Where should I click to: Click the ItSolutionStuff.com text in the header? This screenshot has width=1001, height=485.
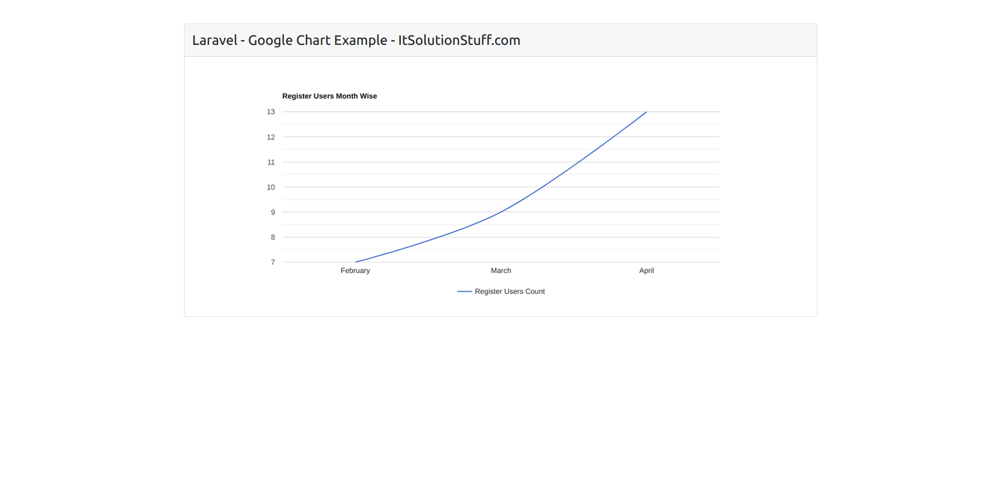pyautogui.click(x=459, y=41)
